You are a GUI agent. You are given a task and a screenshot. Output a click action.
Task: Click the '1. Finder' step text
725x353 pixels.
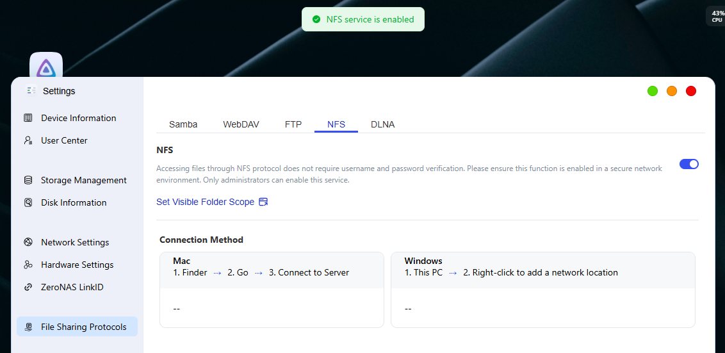(190, 272)
